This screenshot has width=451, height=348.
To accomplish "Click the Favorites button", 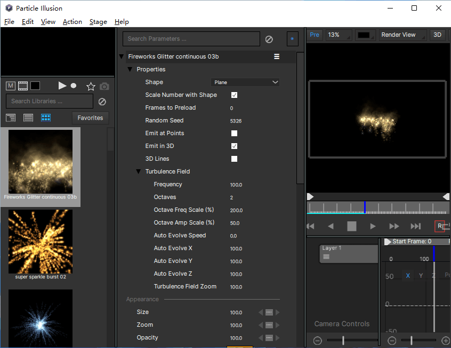I will 90,118.
